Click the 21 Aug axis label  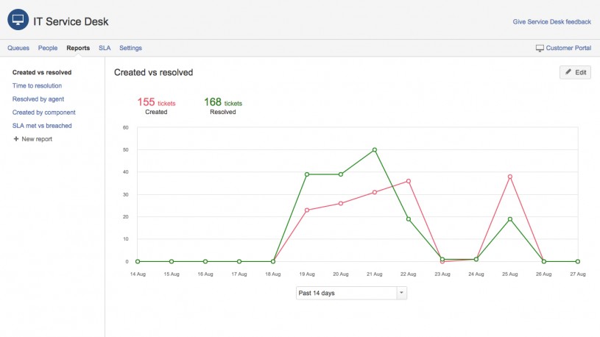point(375,274)
